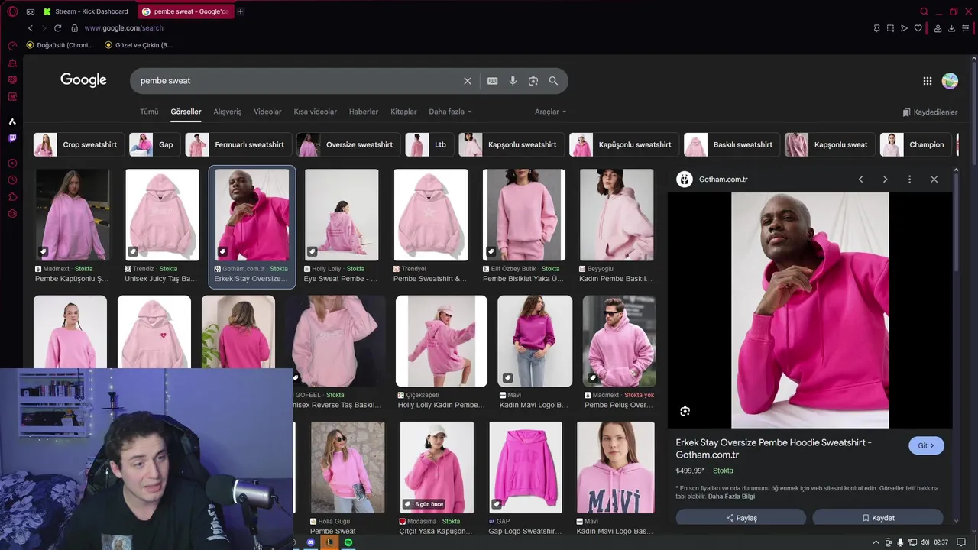
Task: Open Opera Easy Setup menu
Action: tap(966, 28)
